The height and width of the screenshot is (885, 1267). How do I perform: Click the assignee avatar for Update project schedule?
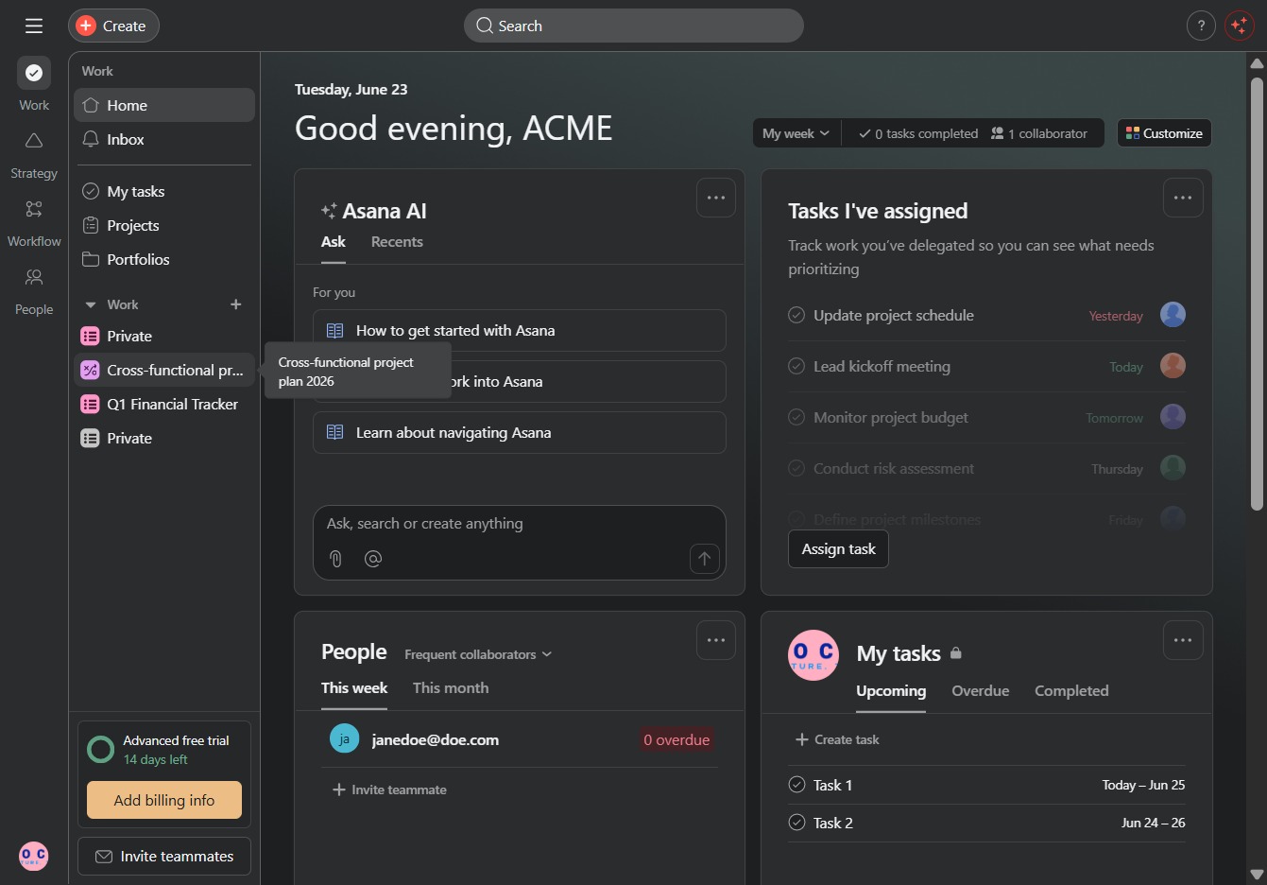coord(1173,315)
